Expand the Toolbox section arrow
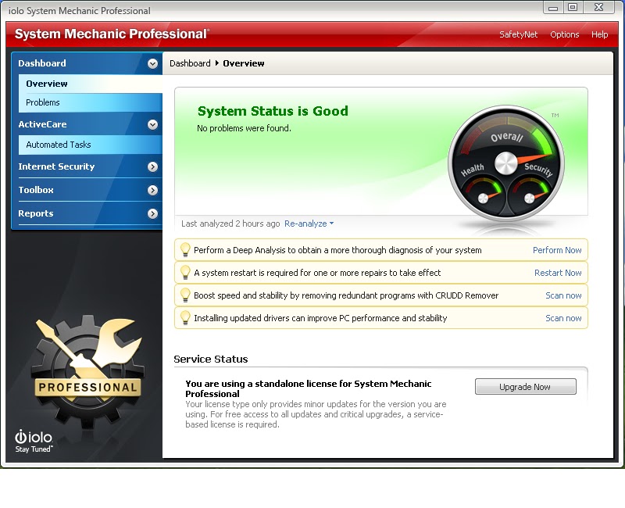The width and height of the screenshot is (625, 508). tap(152, 190)
